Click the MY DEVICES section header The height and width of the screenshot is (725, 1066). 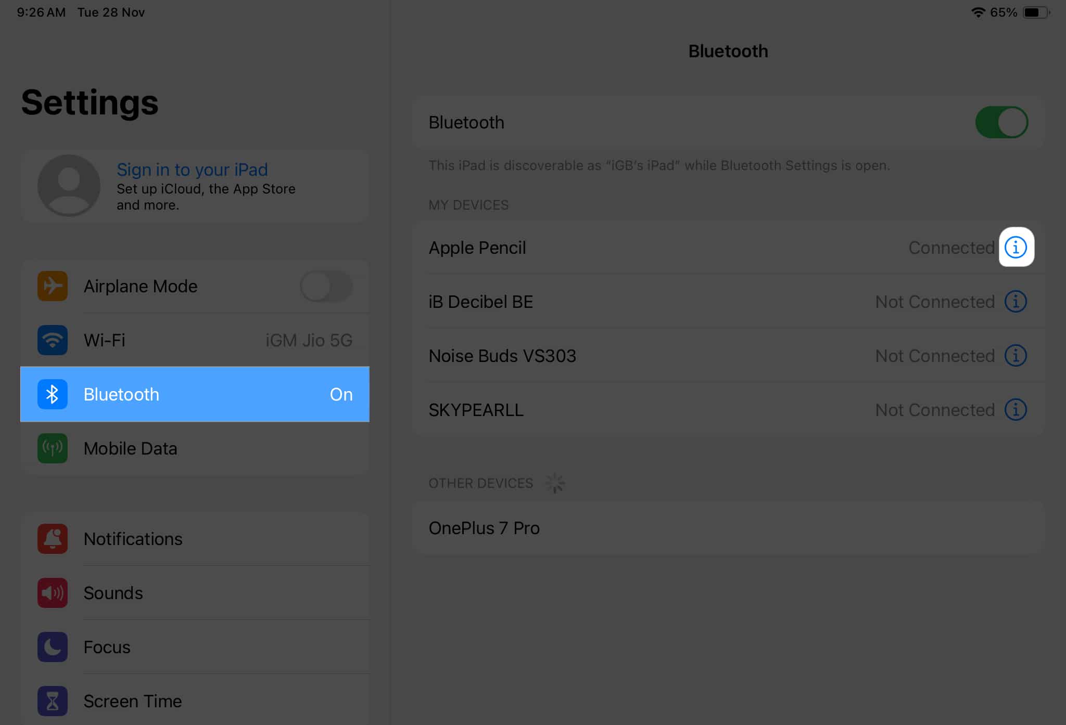pos(468,205)
